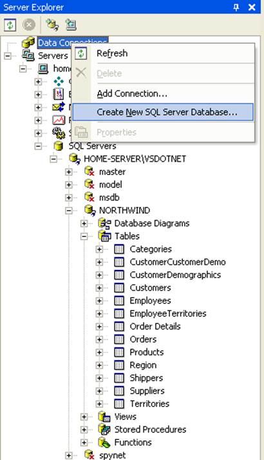The image size is (264, 460).
Task: Click the disabled Delete menu entry
Action: (x=163, y=73)
